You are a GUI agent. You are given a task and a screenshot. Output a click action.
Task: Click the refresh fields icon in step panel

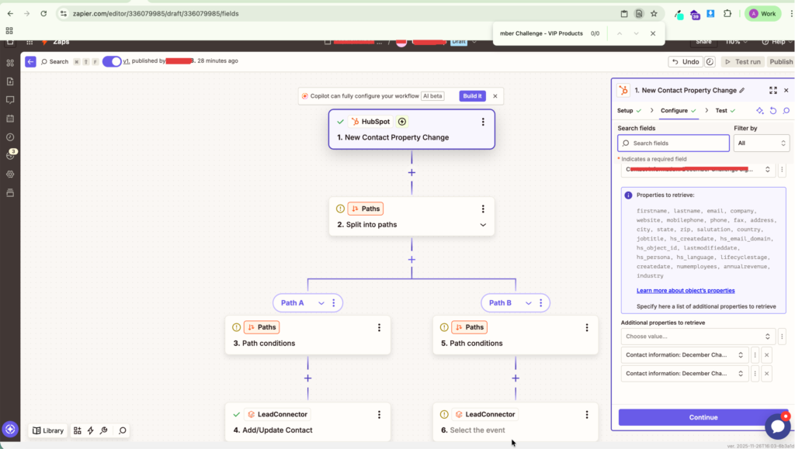772,110
